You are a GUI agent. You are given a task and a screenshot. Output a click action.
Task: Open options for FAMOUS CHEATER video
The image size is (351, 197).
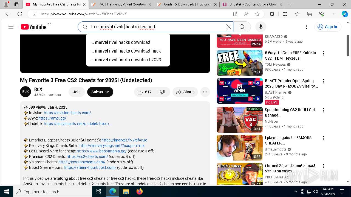coord(324,138)
